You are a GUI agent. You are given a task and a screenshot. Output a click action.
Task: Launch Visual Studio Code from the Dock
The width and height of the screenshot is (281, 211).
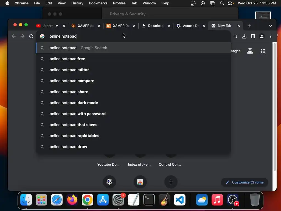180,200
